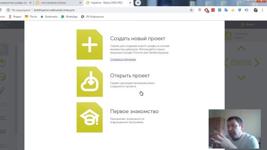Click the orange round extension icon
Screen dimensions: 267x150
[233, 10]
